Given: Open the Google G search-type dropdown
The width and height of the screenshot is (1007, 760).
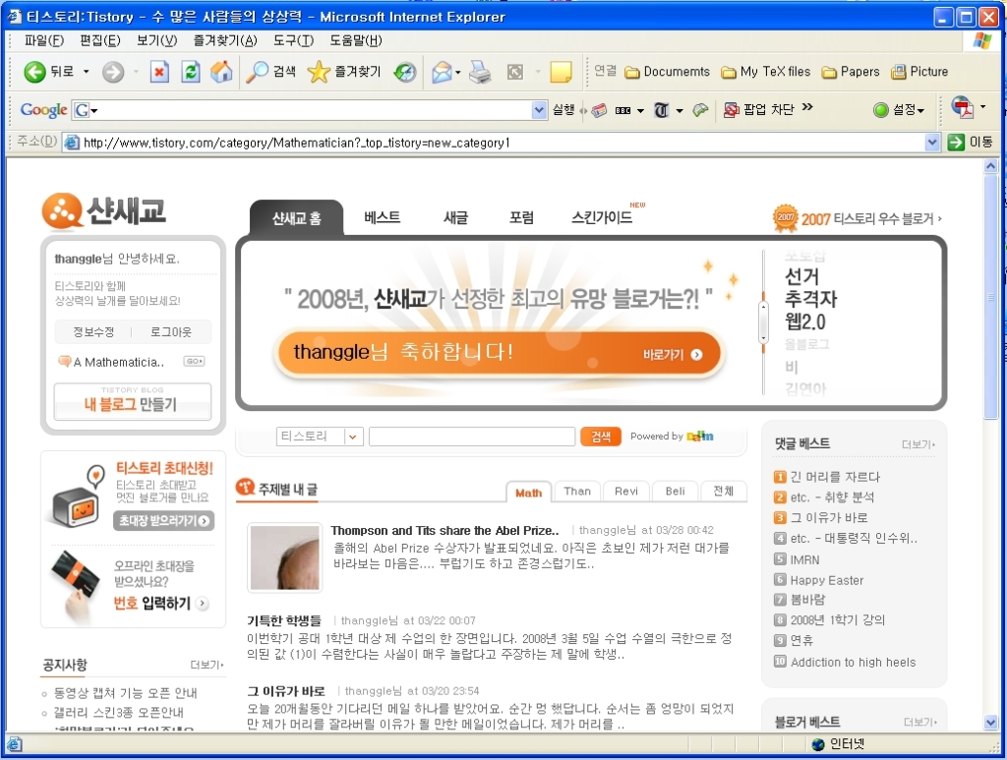Looking at the screenshot, I should click(85, 110).
